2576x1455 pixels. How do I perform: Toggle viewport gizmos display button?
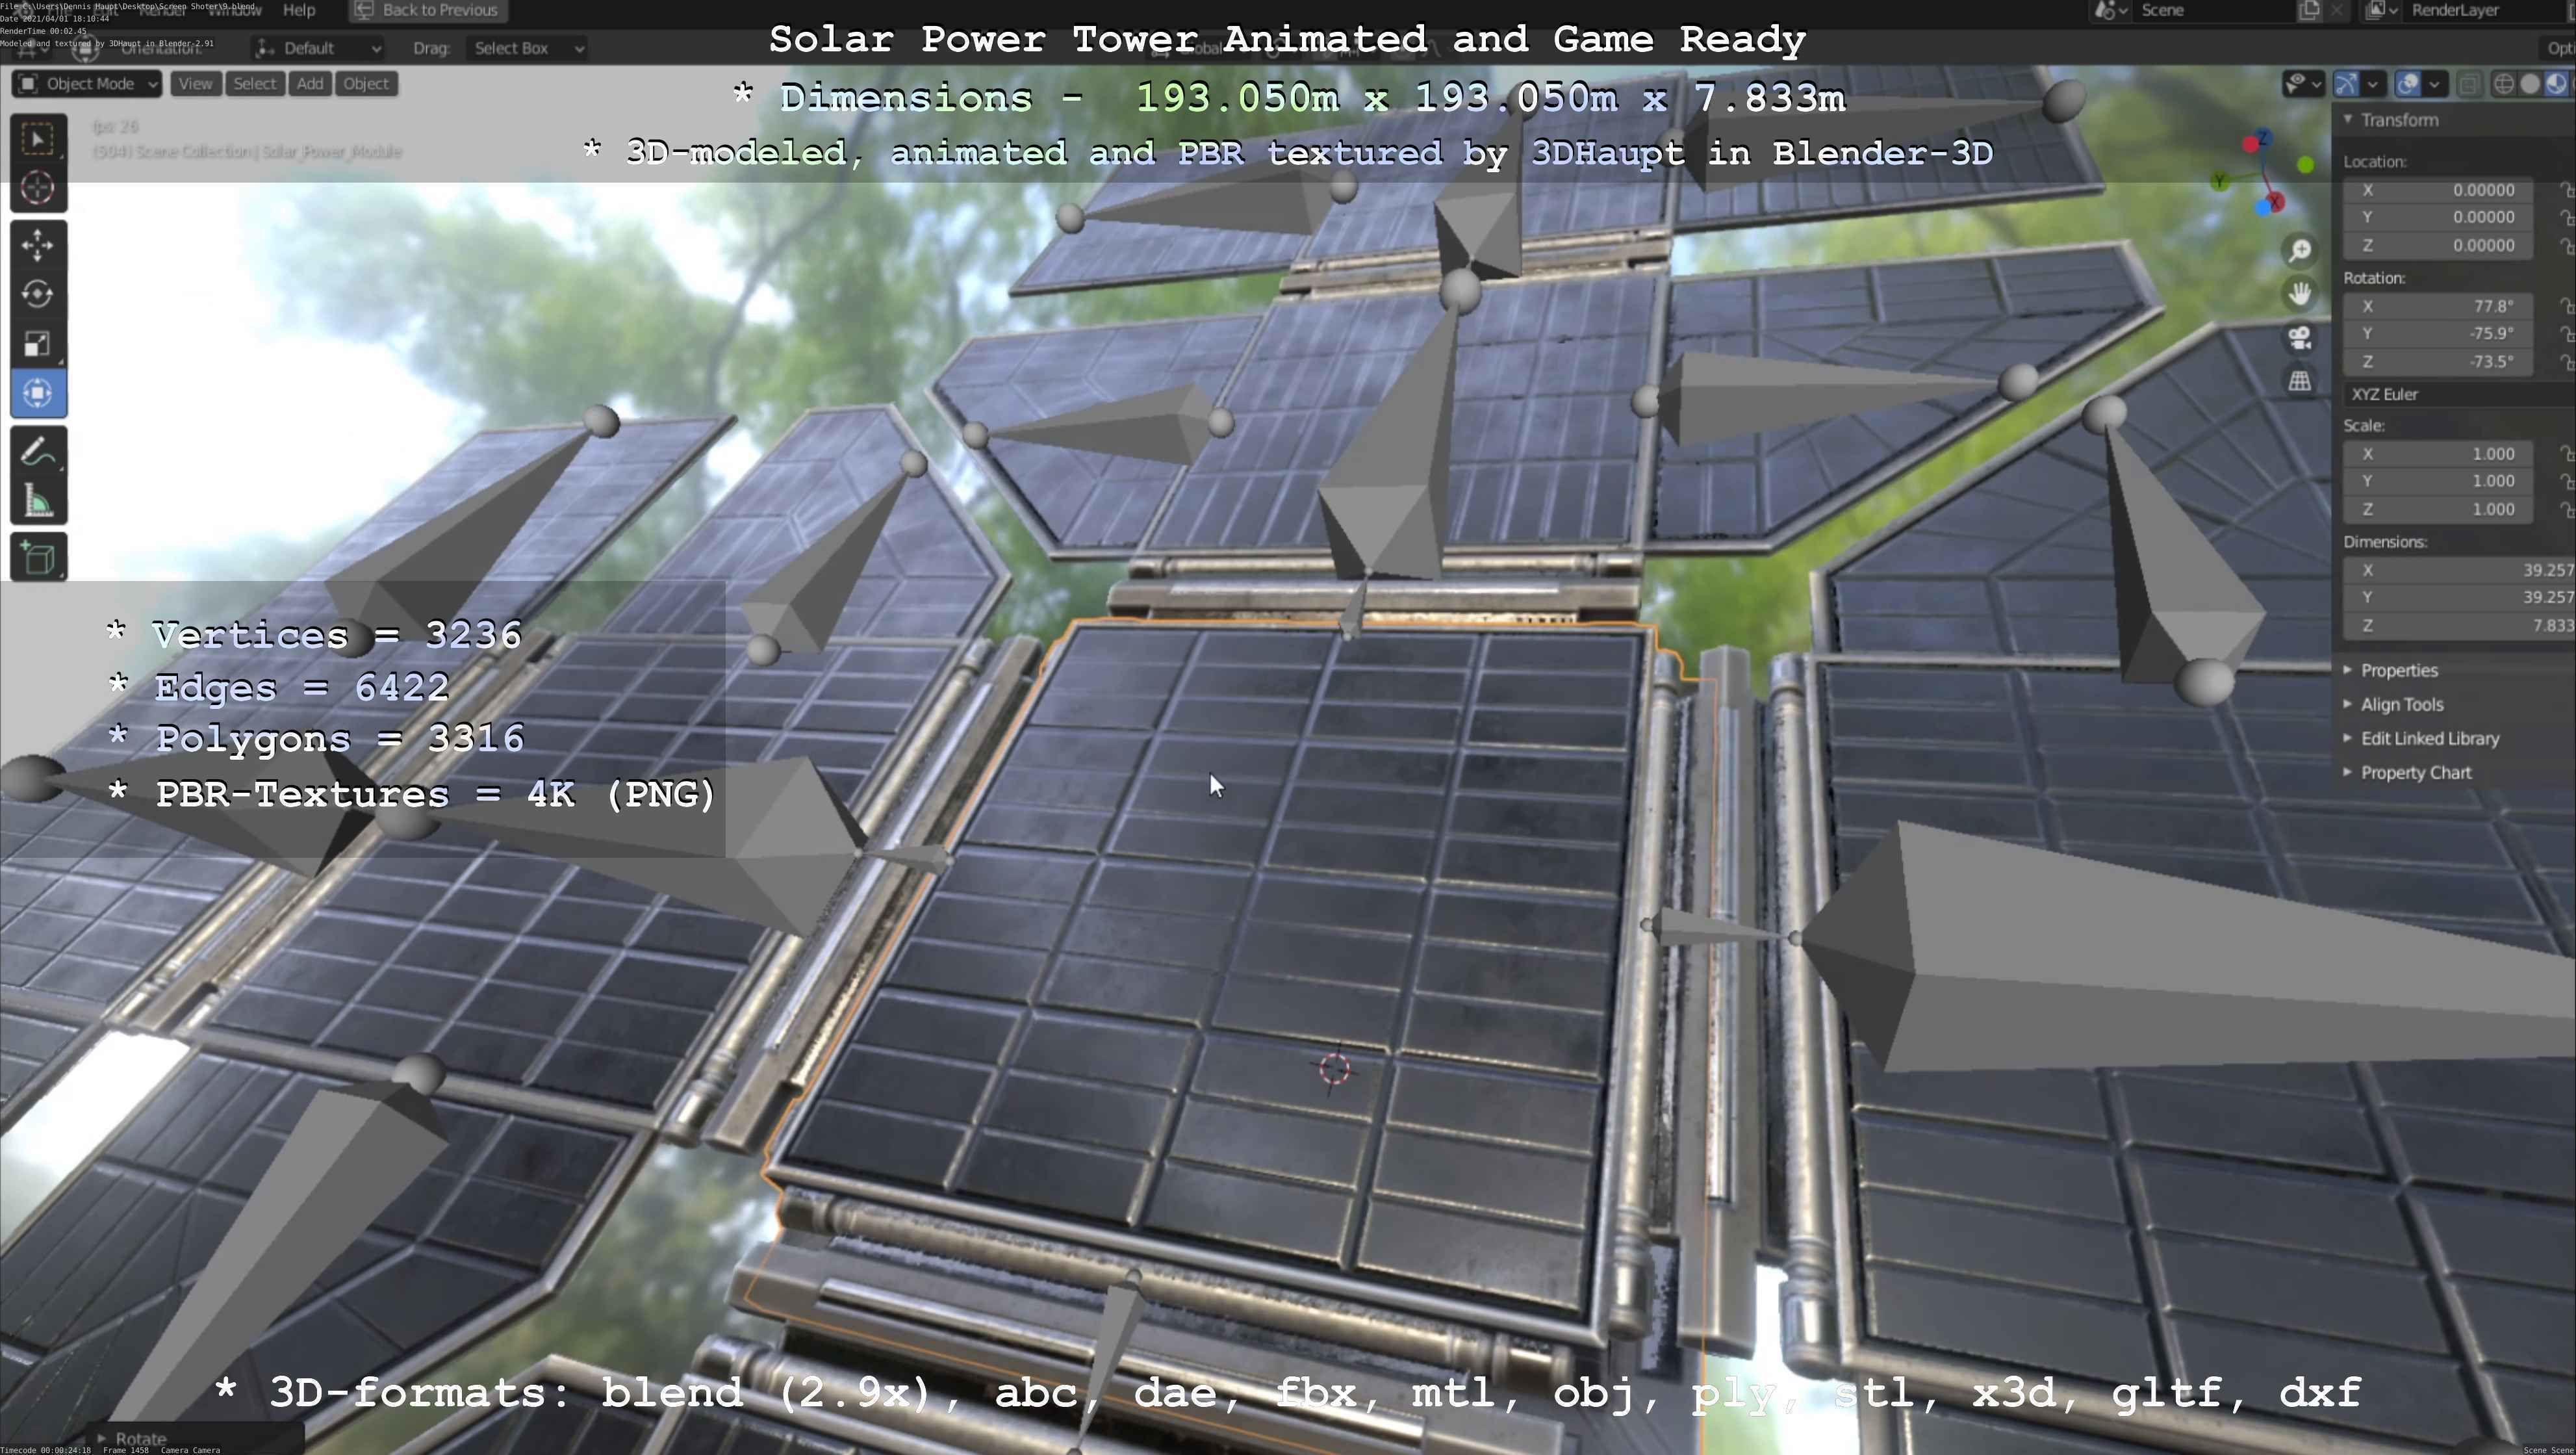coord(2346,84)
